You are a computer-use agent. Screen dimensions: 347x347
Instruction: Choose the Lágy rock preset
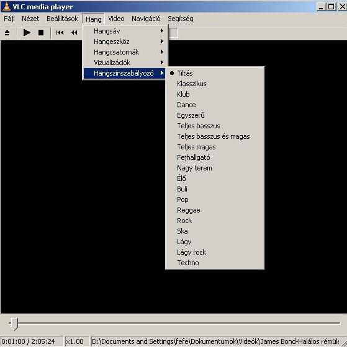[x=215, y=252]
